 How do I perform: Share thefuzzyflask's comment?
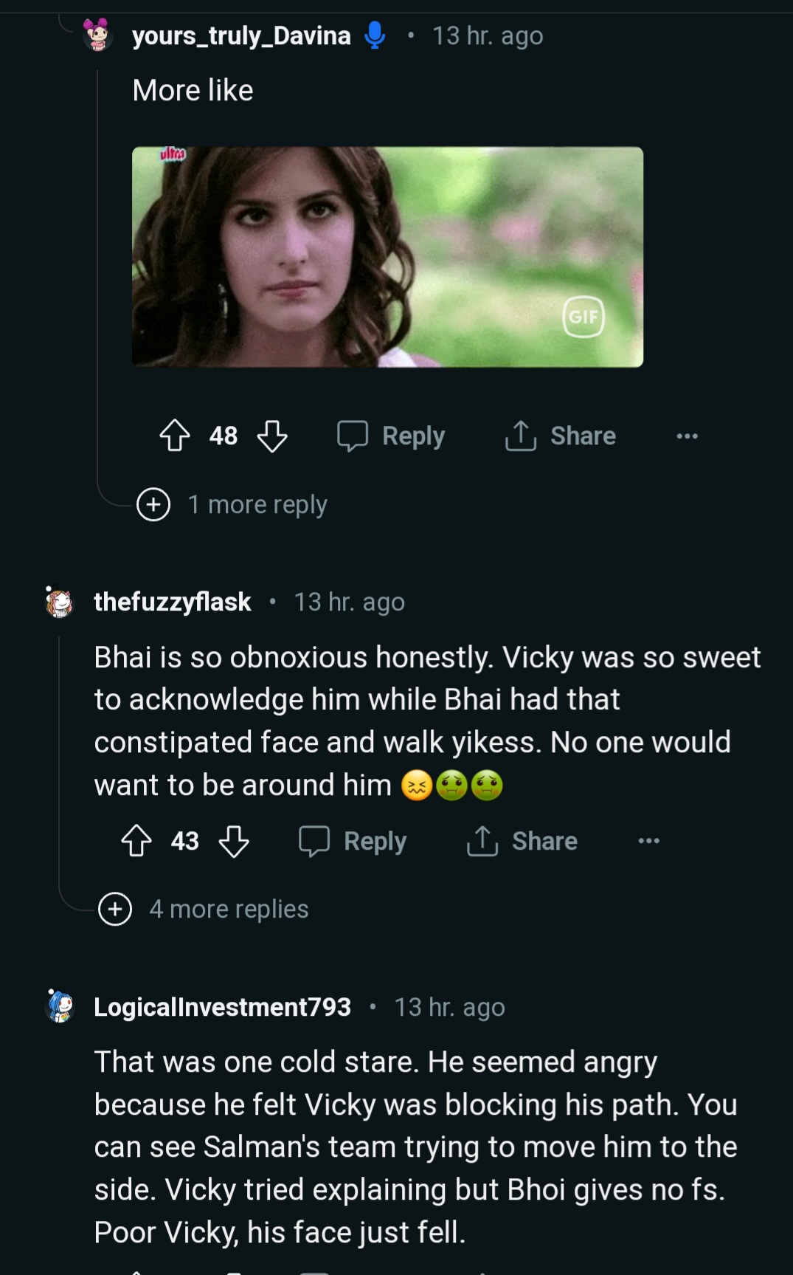[x=522, y=841]
